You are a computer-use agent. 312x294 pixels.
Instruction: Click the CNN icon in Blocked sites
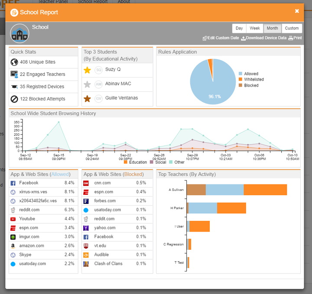click(86, 183)
